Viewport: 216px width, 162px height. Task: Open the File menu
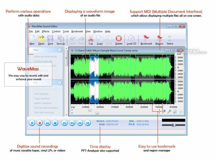point(31,32)
